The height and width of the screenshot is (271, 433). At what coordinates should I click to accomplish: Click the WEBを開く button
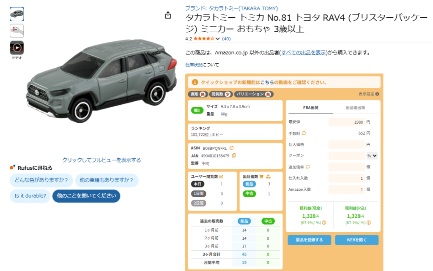(356, 240)
